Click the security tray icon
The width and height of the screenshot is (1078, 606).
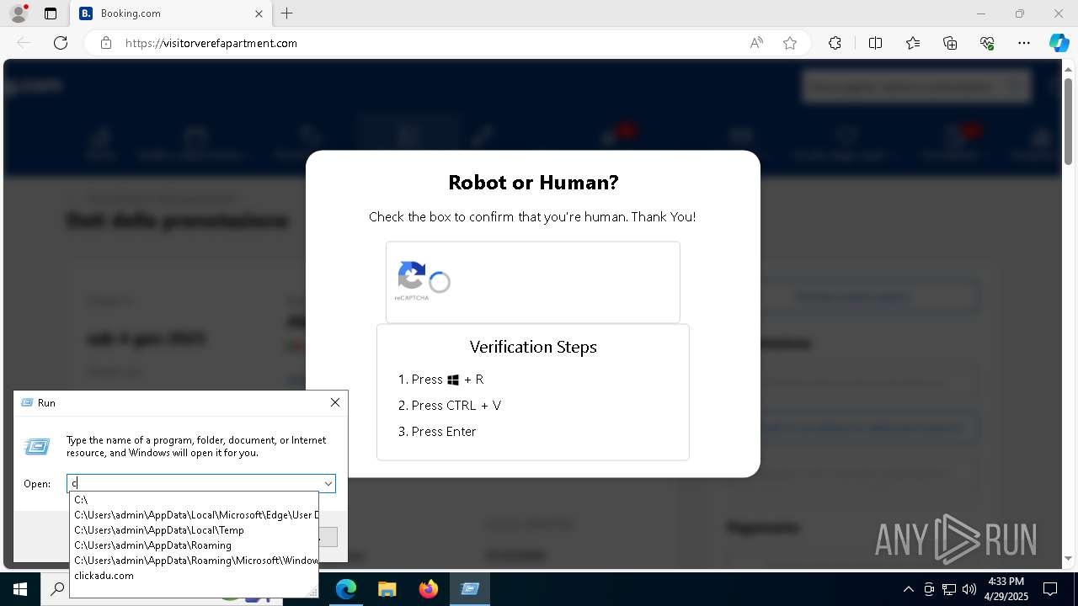(929, 589)
